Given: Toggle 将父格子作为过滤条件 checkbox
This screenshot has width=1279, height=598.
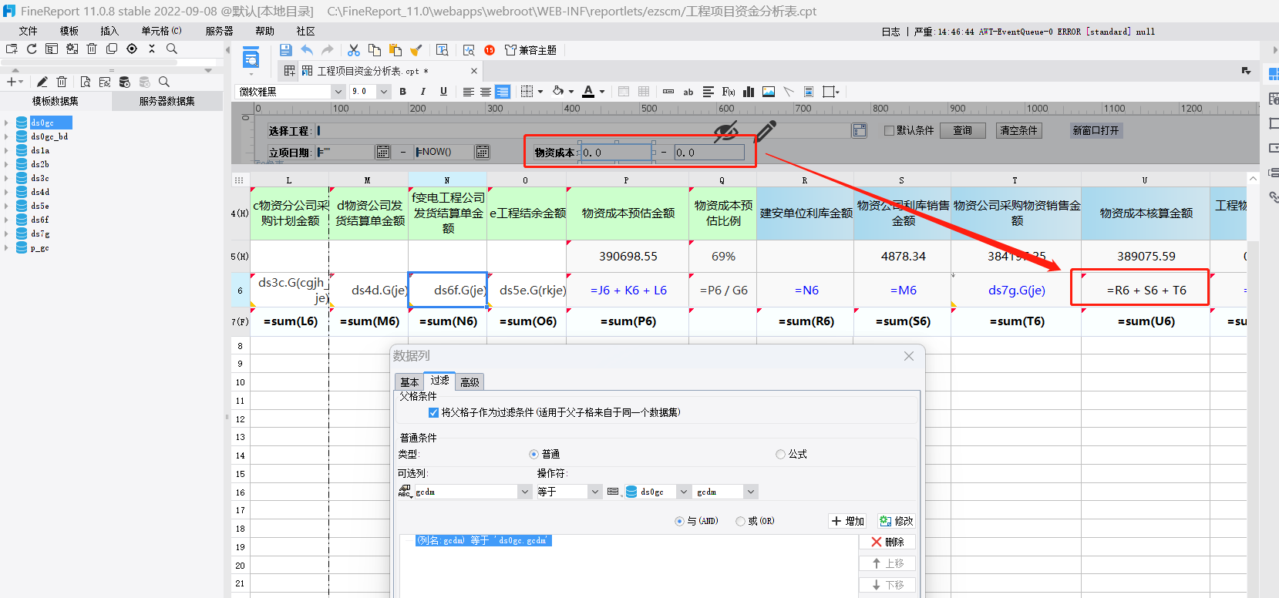Looking at the screenshot, I should (x=433, y=412).
